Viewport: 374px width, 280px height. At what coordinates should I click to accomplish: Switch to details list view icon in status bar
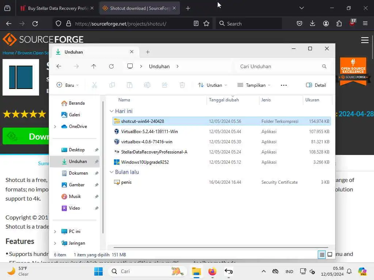(x=322, y=255)
